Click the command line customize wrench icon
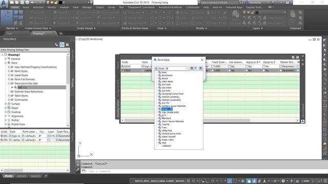Viewport: 328px width, 184px height. point(78,170)
